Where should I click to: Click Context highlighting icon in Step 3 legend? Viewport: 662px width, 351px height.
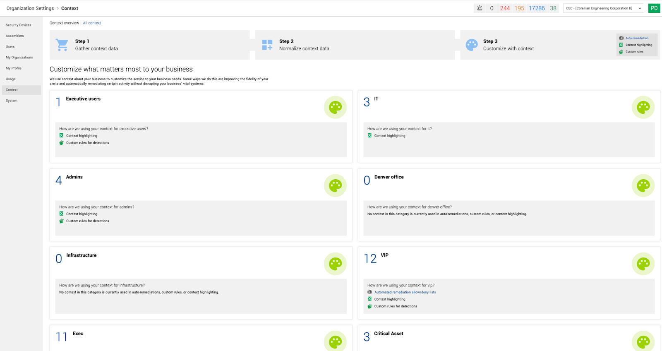(621, 45)
